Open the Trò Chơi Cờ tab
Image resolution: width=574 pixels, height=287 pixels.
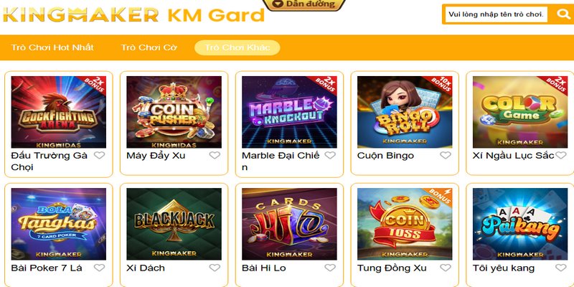point(149,47)
